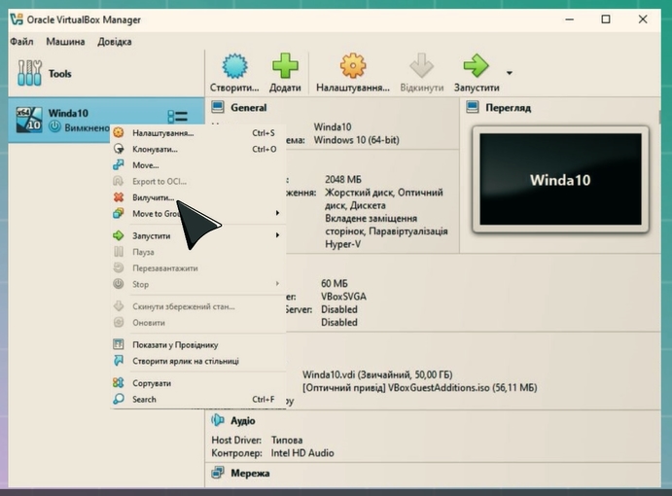The image size is (672, 496).
Task: Open the Запустити toolbar dropdown arrow
Action: (x=510, y=73)
